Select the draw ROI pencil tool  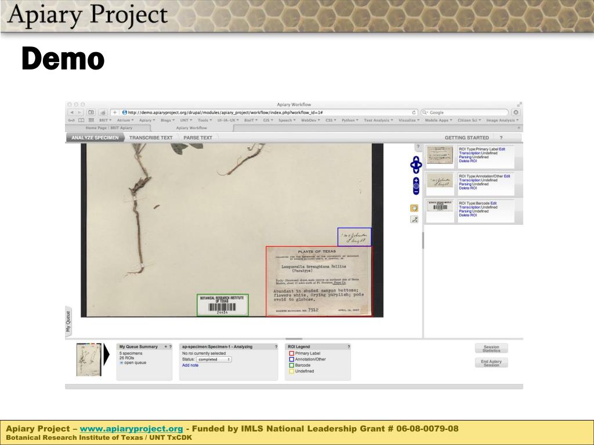[x=414, y=220]
